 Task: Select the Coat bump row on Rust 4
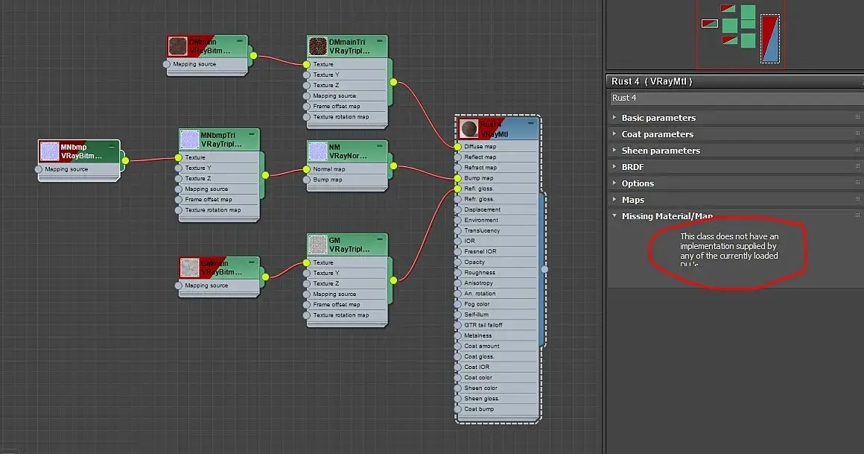click(497, 409)
